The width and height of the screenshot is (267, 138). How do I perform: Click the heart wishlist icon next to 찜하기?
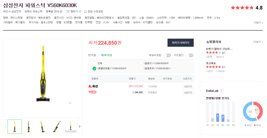tap(68, 11)
